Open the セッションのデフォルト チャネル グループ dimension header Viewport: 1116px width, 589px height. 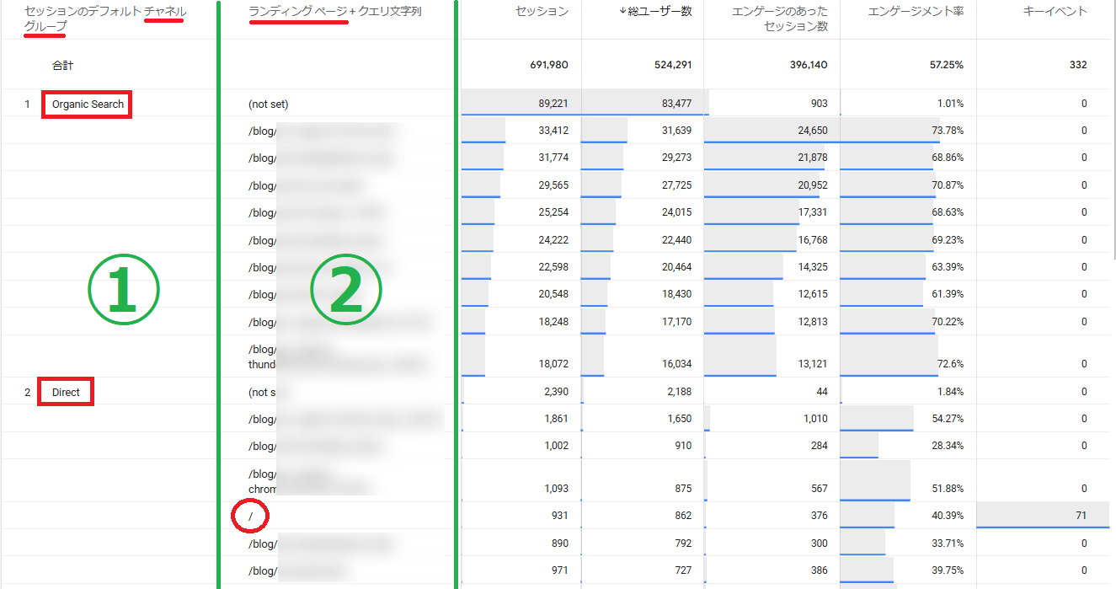[x=105, y=19]
